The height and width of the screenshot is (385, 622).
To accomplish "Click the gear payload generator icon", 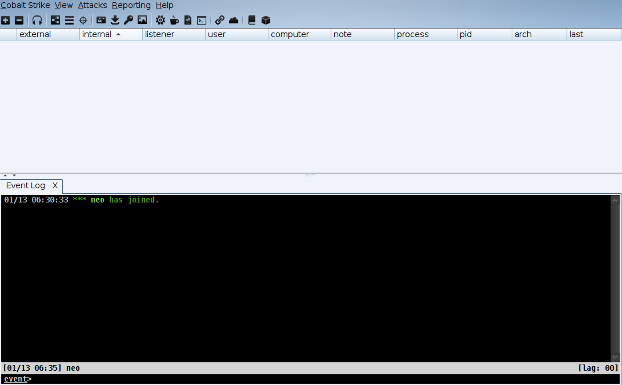I will 160,20.
